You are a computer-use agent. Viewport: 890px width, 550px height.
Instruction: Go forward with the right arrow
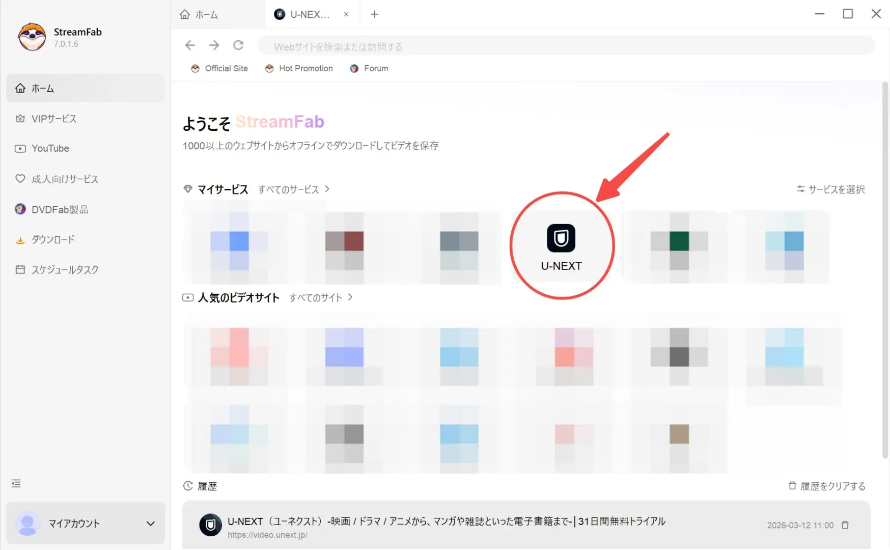pos(214,45)
